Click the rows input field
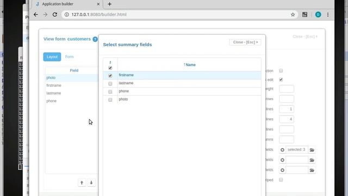Screen dimensions: 348x196 pyautogui.click(x=287, y=99)
